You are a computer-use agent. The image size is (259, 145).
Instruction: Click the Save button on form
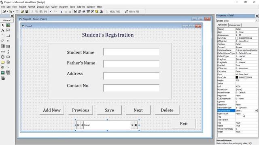point(109,110)
